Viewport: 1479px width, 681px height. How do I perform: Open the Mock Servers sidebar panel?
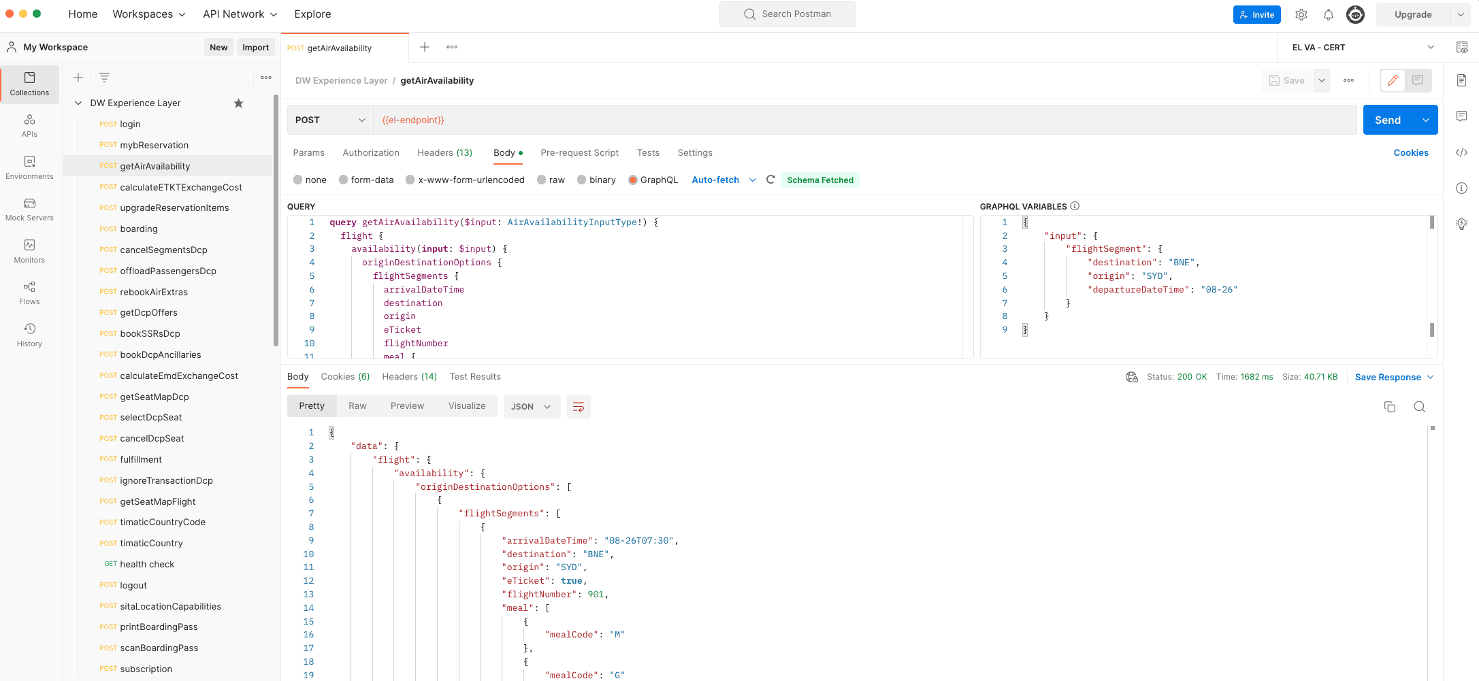[x=29, y=210]
